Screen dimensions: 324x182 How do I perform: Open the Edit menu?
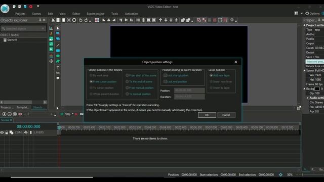pos(50,14)
